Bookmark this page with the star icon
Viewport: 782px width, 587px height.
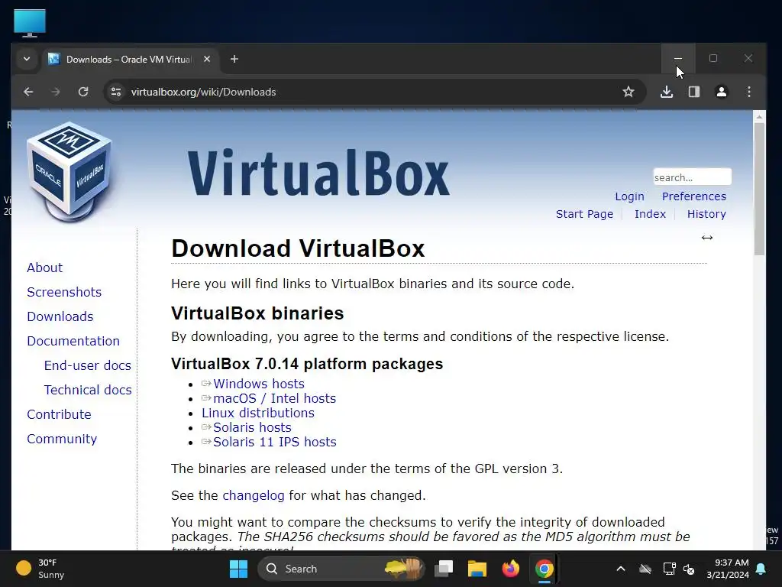(629, 92)
